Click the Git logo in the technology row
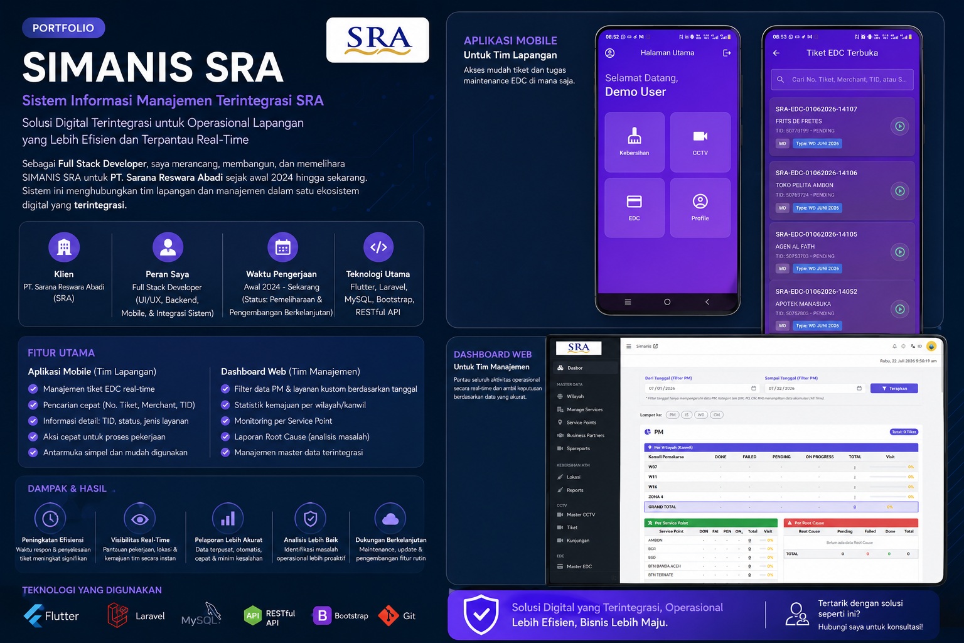The height and width of the screenshot is (643, 964). point(388,616)
